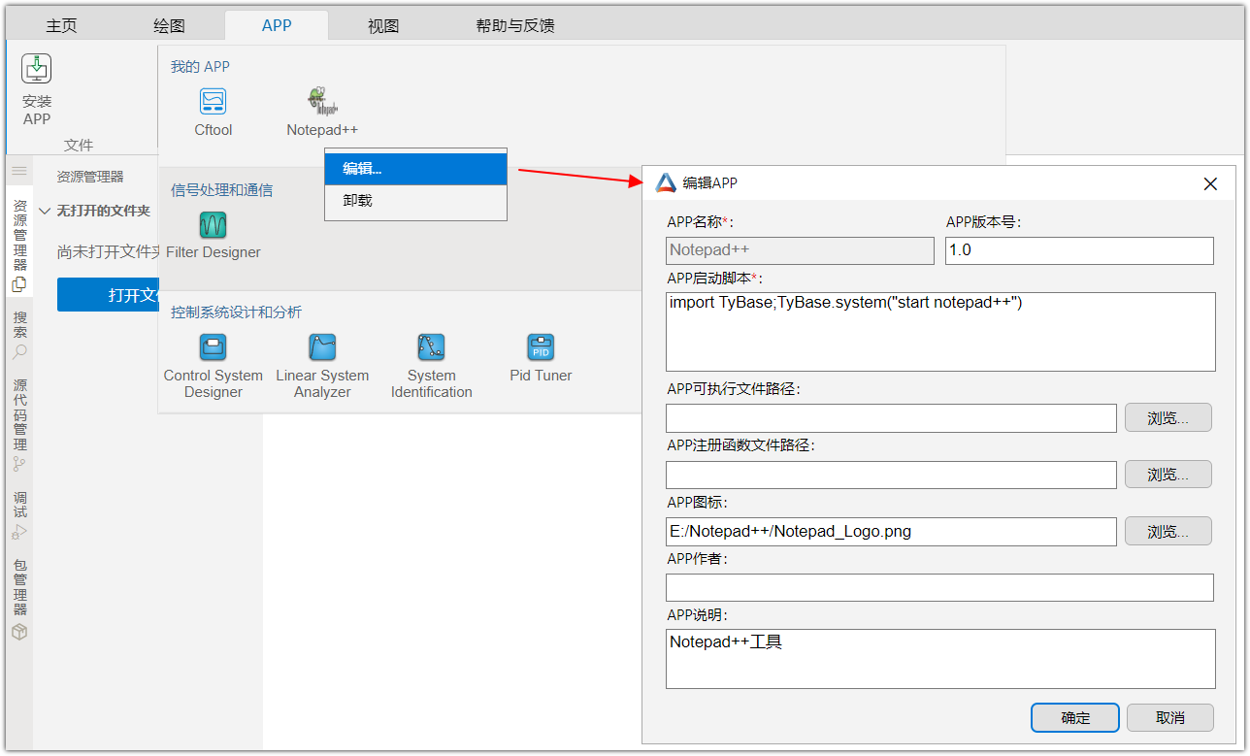Switch to the debug (调试) sidebar panel
1250x756 pixels.
click(x=19, y=514)
